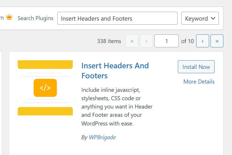
Task: Click the yellow top bar of plugin logo
Action: coord(45,65)
